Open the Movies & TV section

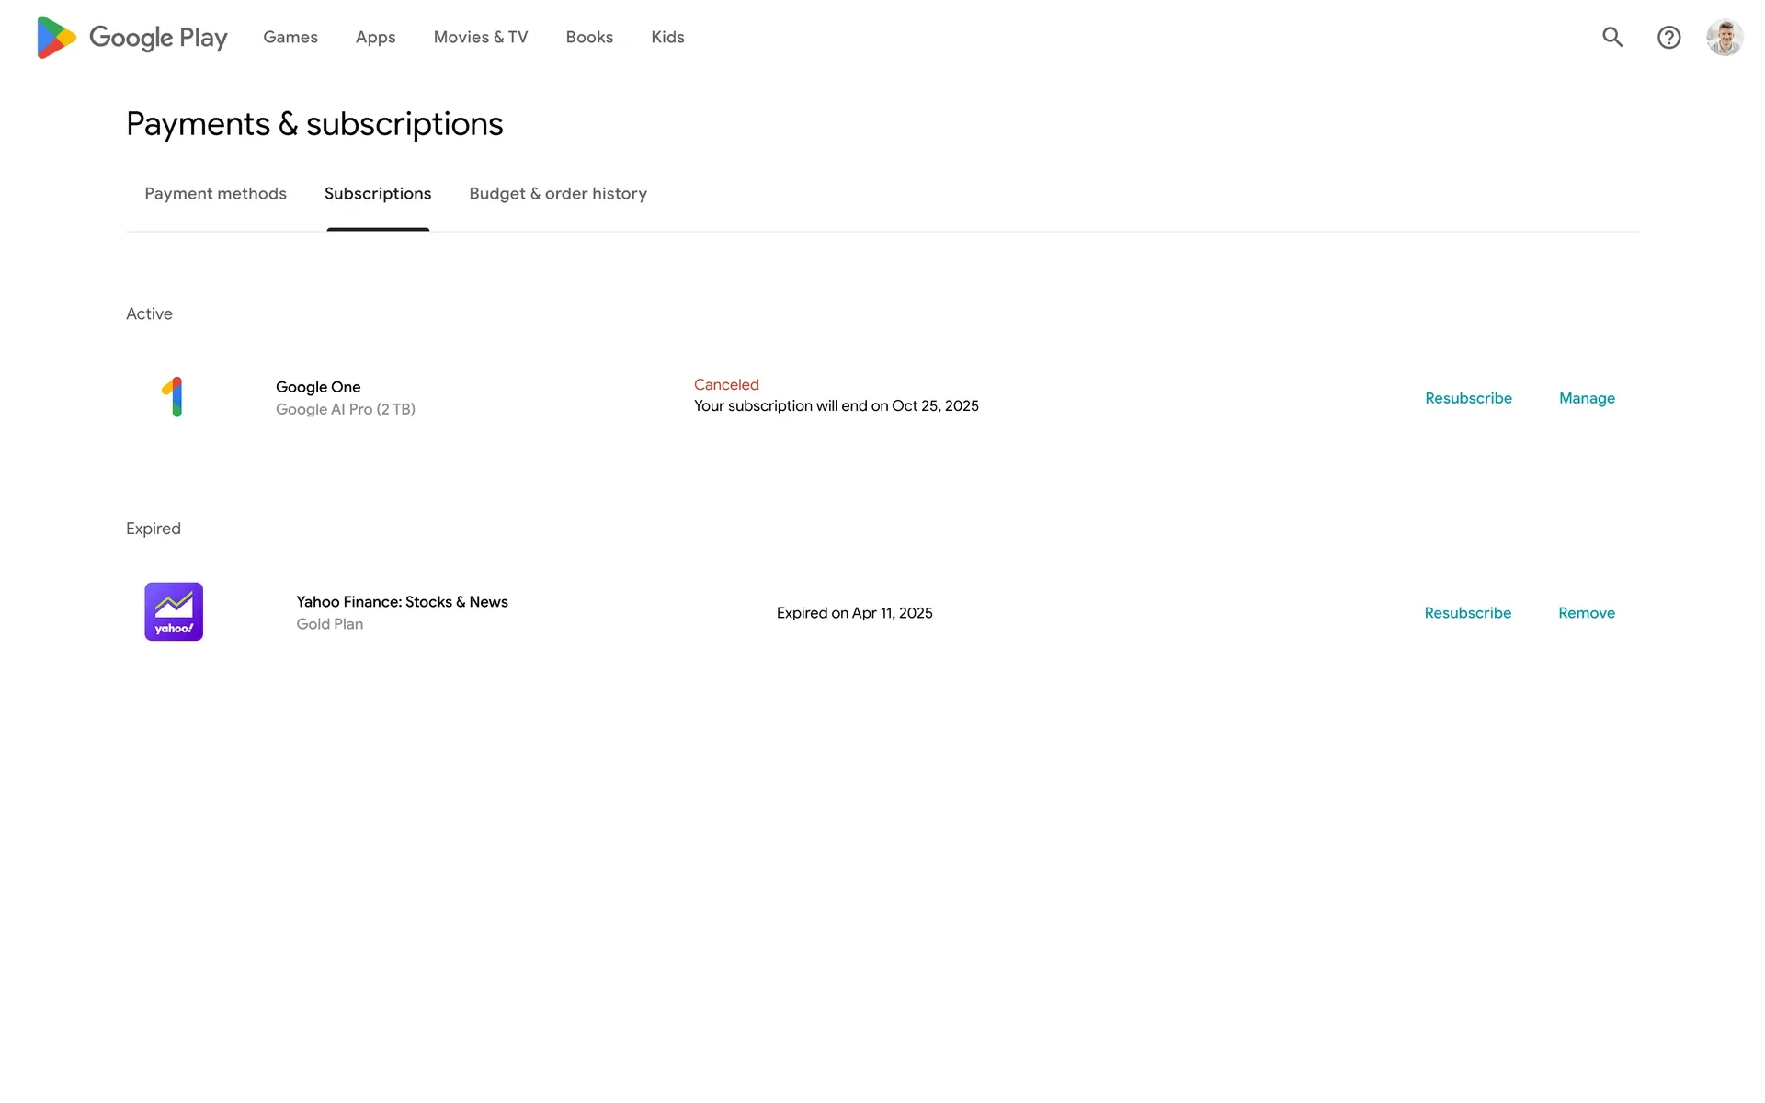pyautogui.click(x=481, y=37)
